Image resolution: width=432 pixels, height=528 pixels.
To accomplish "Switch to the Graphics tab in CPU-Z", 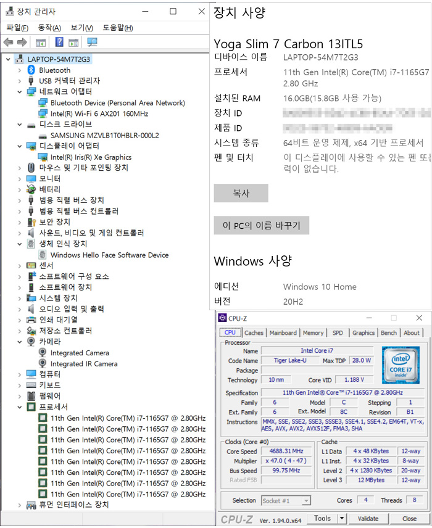I will pyautogui.click(x=363, y=332).
